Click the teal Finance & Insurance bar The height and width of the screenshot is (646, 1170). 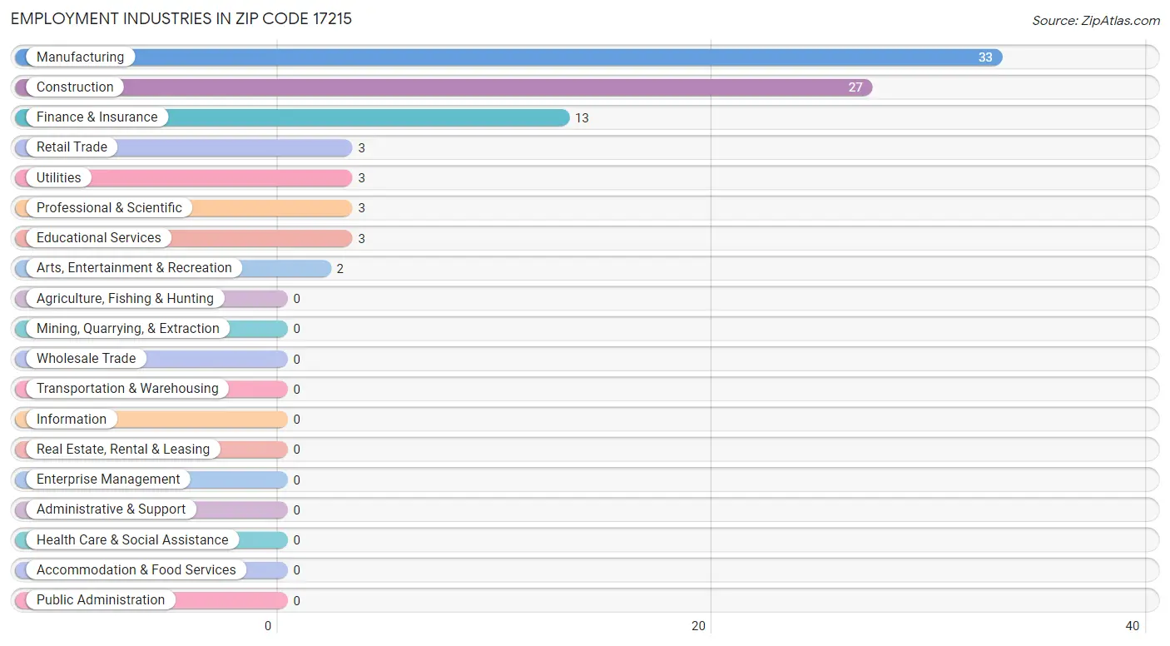(292, 117)
